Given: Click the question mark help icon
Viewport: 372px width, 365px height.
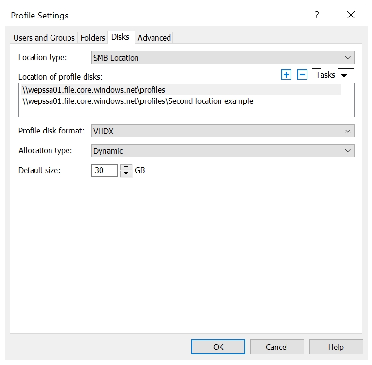Looking at the screenshot, I should [317, 15].
